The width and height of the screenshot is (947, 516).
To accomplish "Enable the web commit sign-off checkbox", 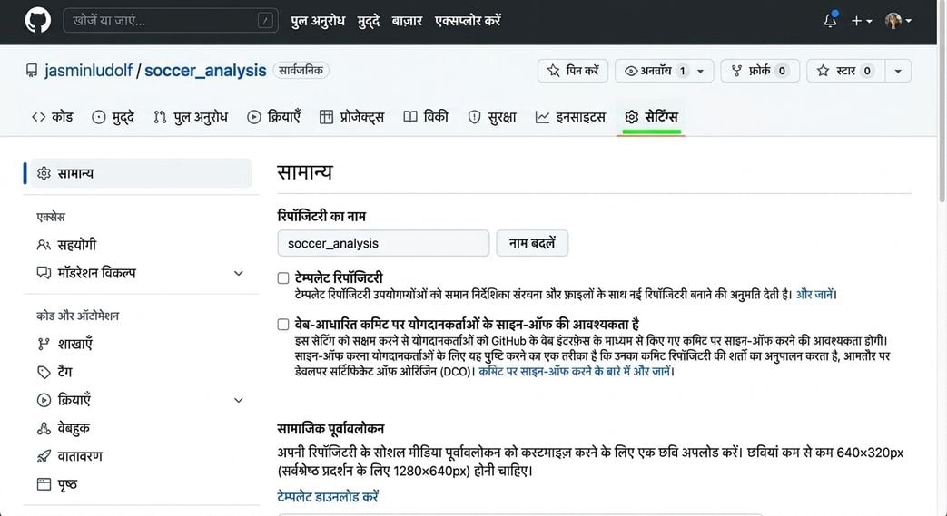I will pyautogui.click(x=283, y=325).
